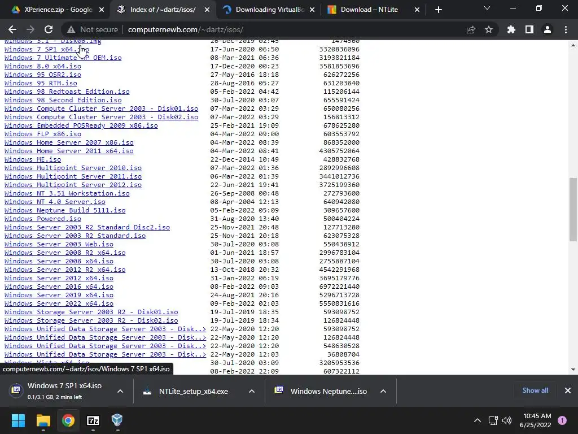Bookmark this page with the star
Screen dimensions: 578x434
[x=489, y=29]
